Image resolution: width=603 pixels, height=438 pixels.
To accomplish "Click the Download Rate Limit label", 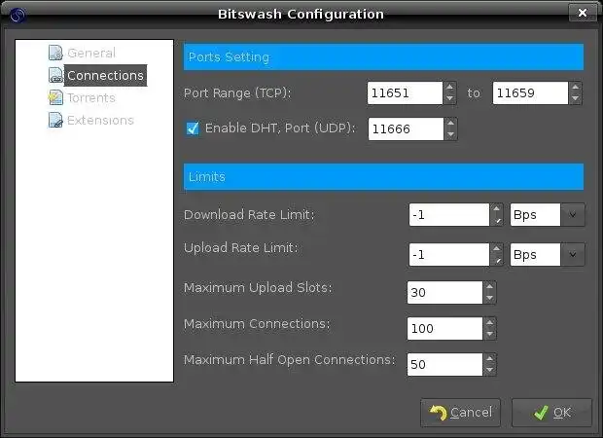I will (x=249, y=215).
